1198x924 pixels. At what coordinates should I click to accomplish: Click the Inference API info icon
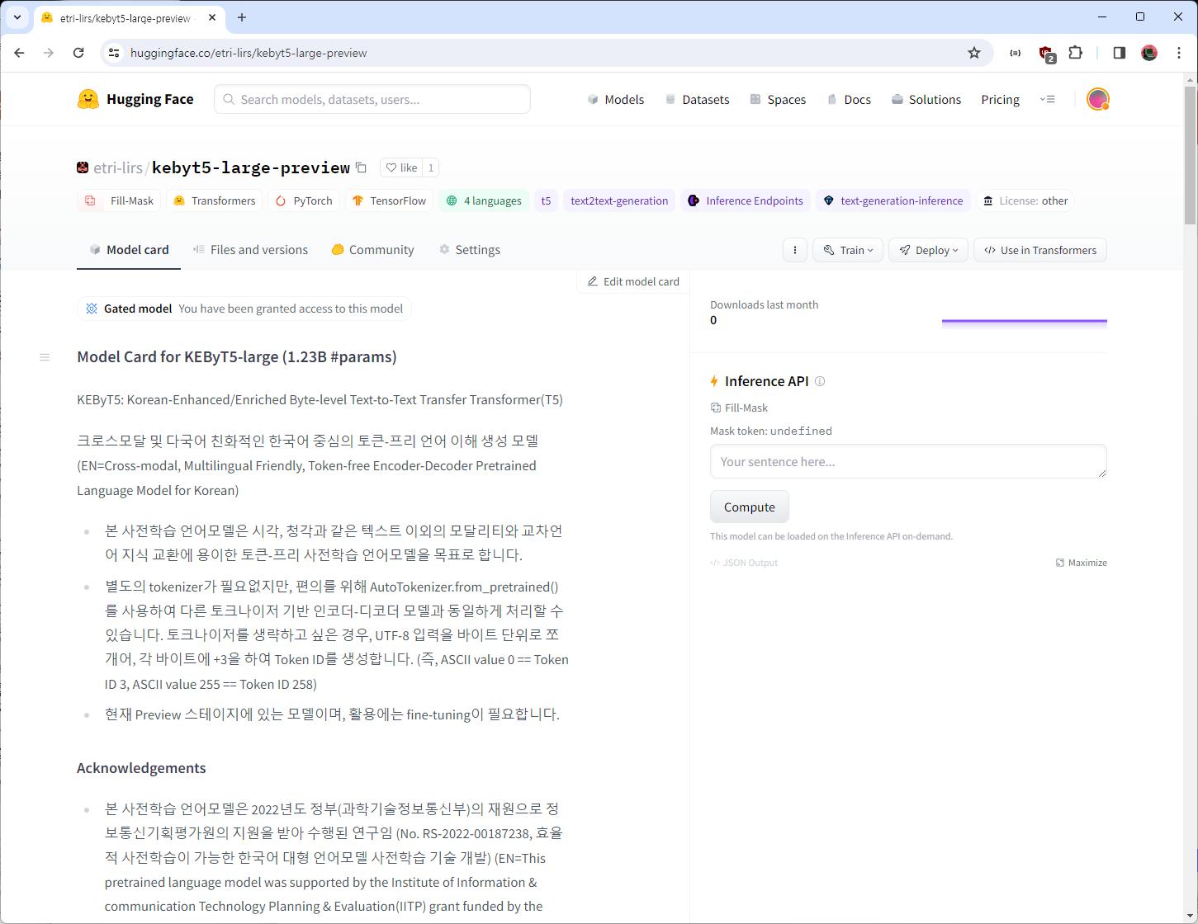coord(820,381)
